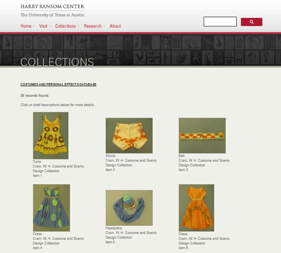Click the Shorts item 2 description link
Viewport: 281px width, 253px height.
click(131, 163)
